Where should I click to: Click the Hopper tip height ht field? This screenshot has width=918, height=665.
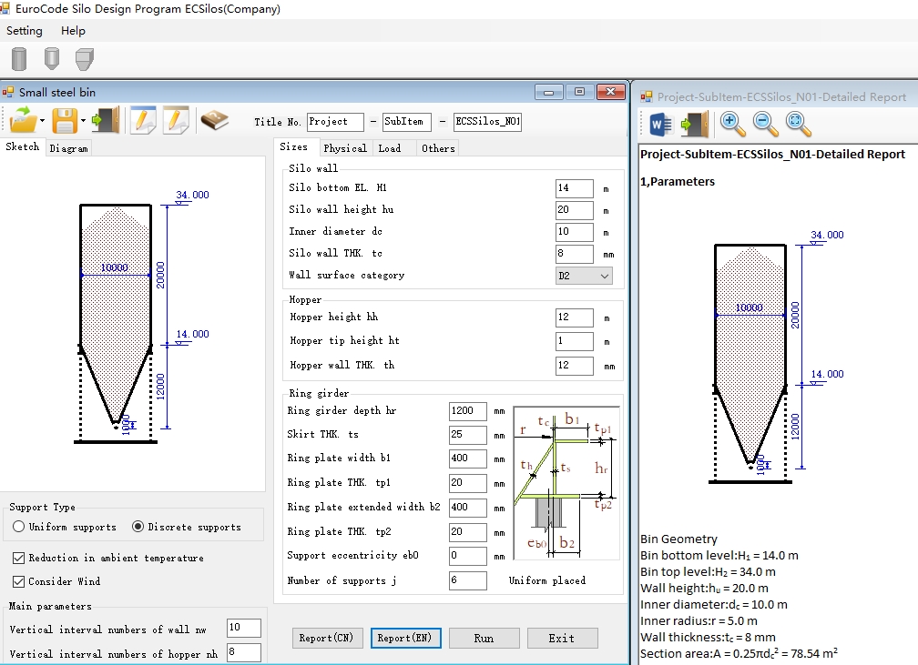point(575,341)
